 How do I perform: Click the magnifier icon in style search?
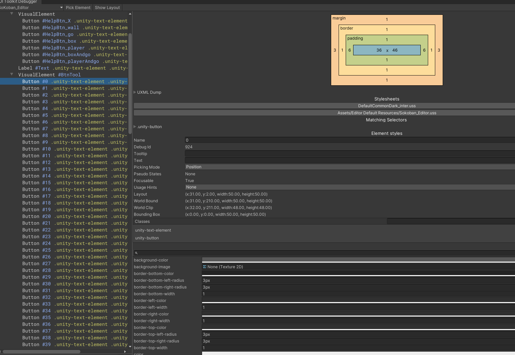(x=136, y=253)
